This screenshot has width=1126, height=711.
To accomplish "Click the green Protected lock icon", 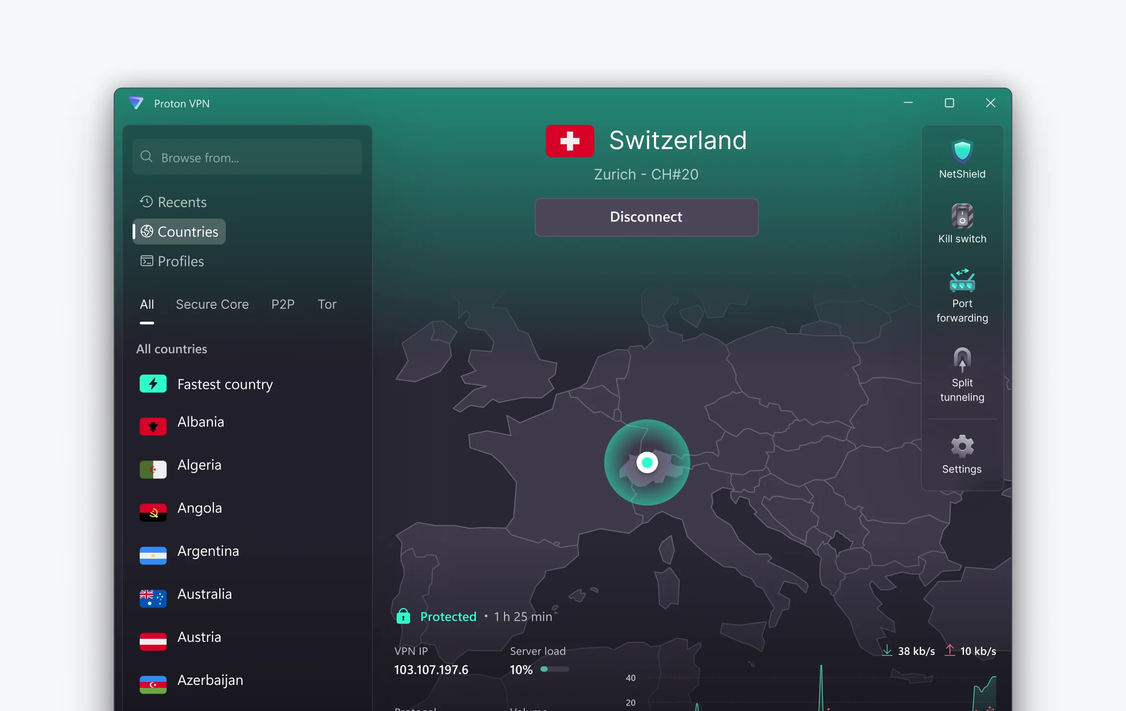I will (403, 616).
